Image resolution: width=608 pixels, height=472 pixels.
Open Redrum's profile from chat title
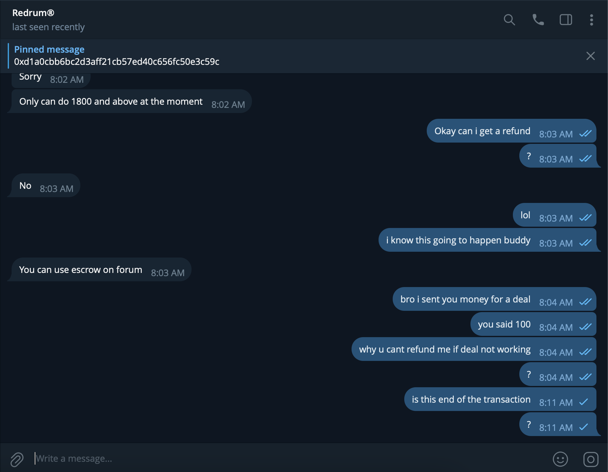[33, 13]
